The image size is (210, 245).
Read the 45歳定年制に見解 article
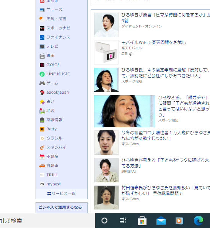166,73
